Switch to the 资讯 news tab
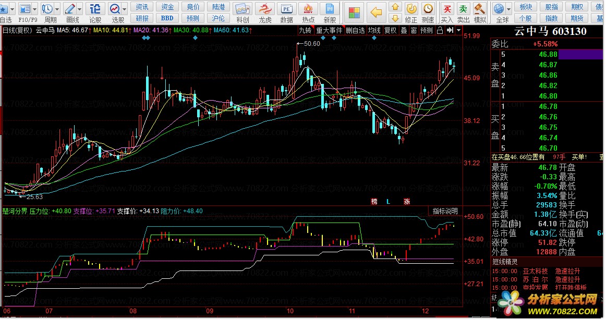Viewport: 606px width, 320px height. click(142, 7)
